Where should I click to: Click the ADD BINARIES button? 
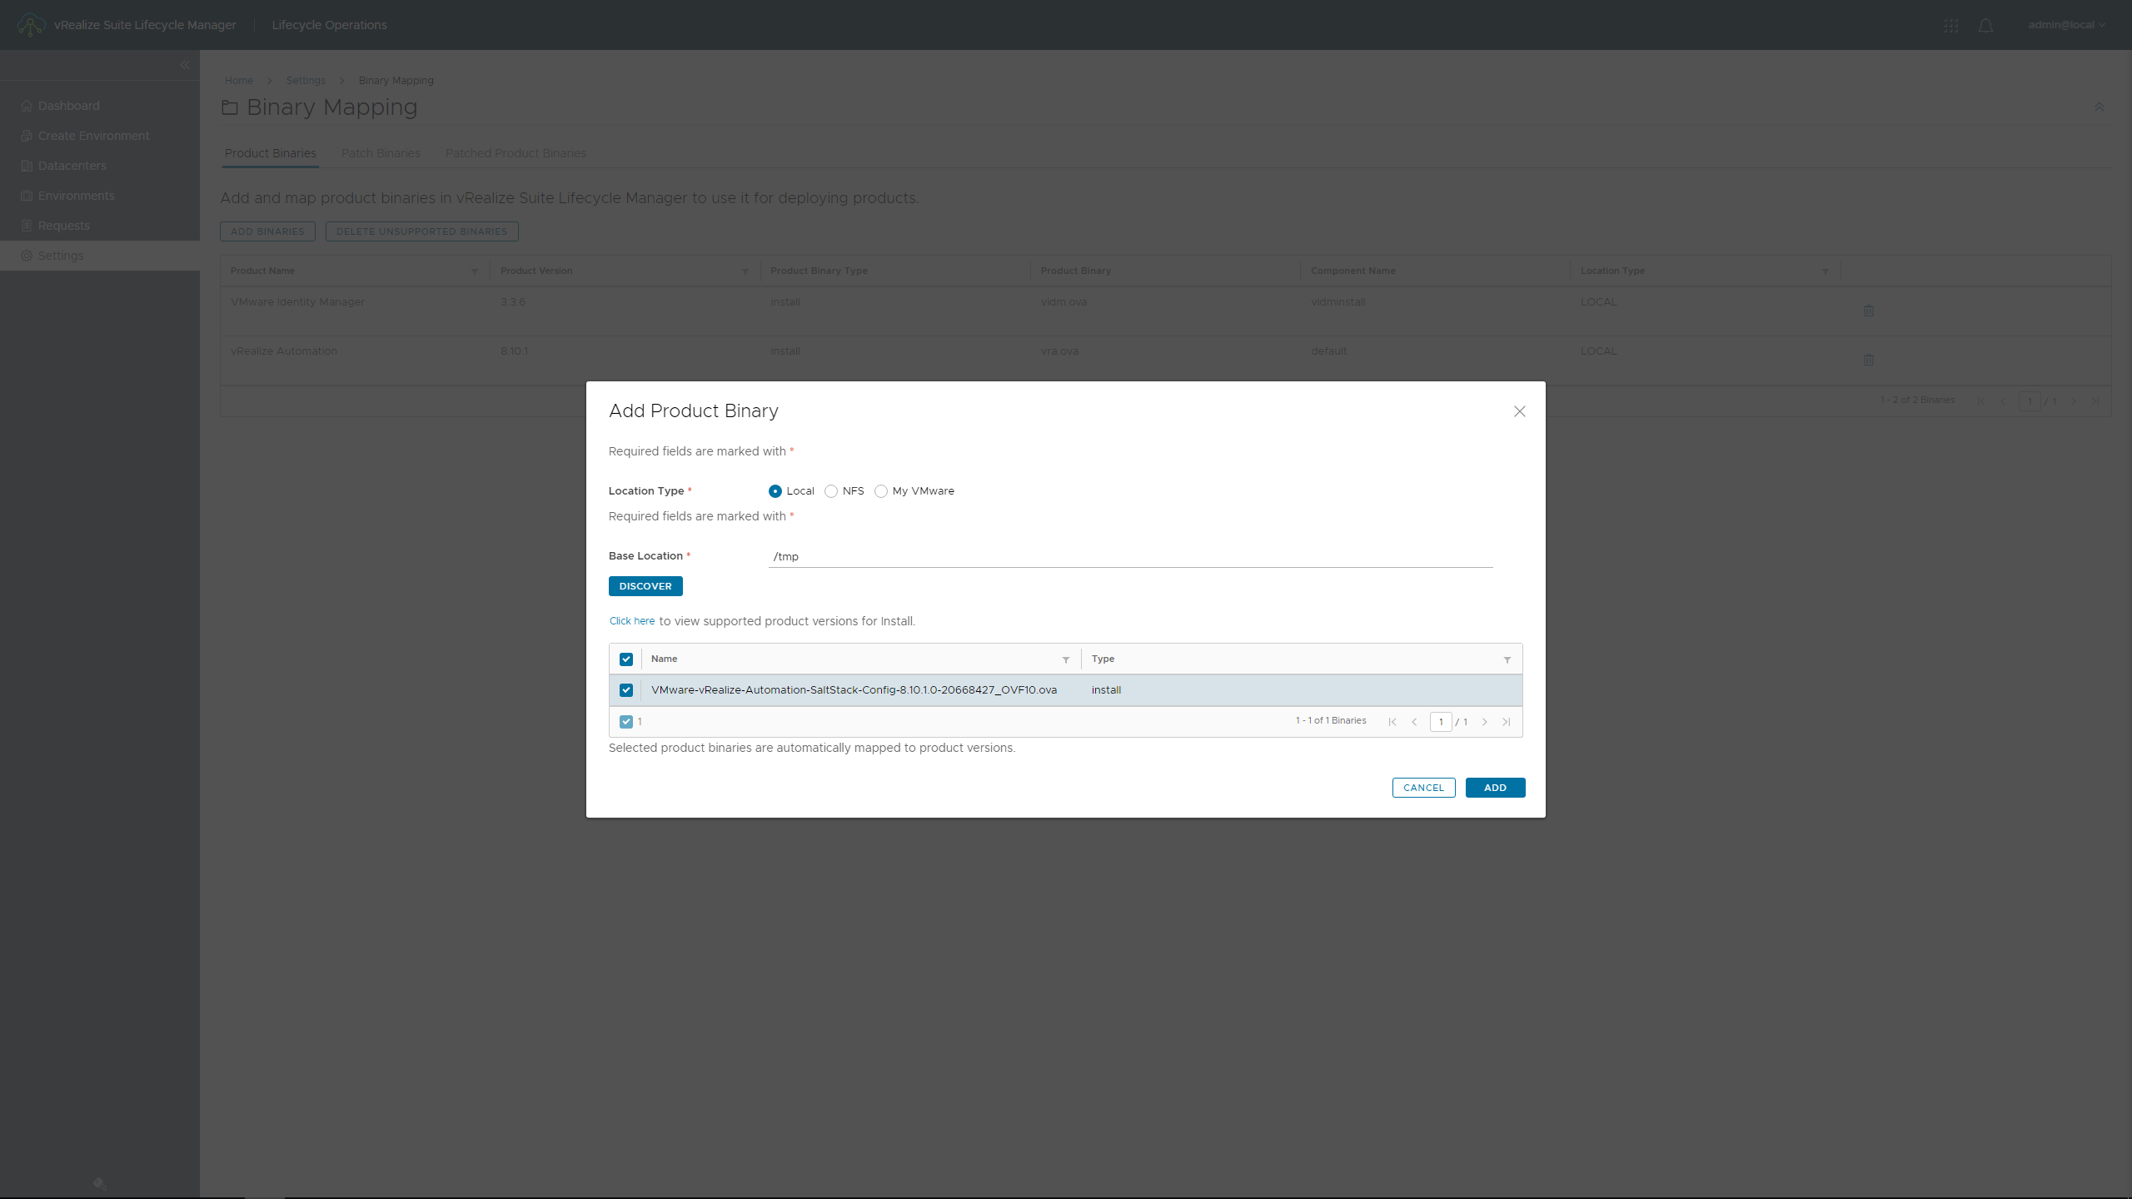(x=267, y=231)
